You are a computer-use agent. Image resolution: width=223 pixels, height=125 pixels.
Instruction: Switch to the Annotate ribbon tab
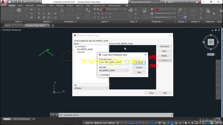click(30, 6)
